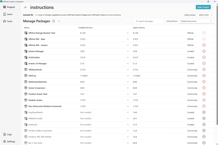Select the Non-Destructive Modular Framework name

pyautogui.click(x=45, y=106)
